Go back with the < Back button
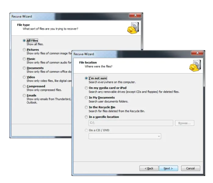This screenshot has height=183, width=213. coord(149,168)
